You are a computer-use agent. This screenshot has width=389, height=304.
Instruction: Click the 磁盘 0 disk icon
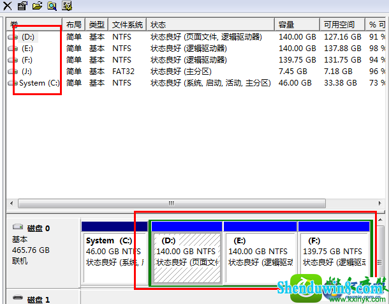(x=18, y=227)
